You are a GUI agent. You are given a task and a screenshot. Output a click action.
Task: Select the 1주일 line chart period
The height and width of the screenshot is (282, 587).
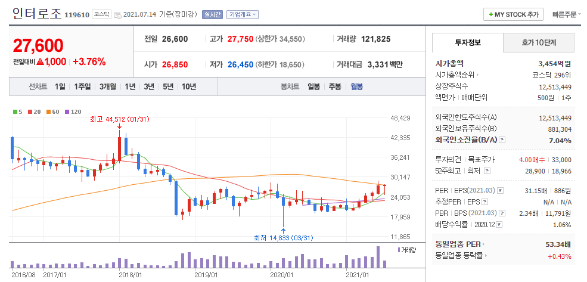pyautogui.click(x=82, y=87)
